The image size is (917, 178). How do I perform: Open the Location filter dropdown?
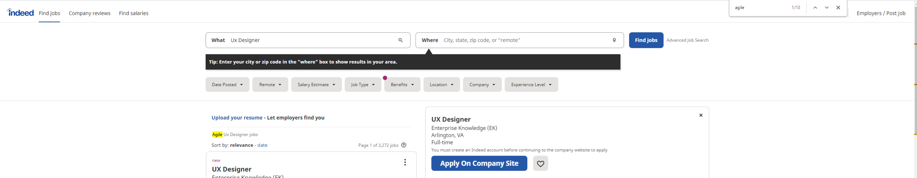point(442,85)
